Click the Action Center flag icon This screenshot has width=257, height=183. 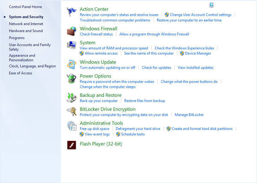click(72, 12)
